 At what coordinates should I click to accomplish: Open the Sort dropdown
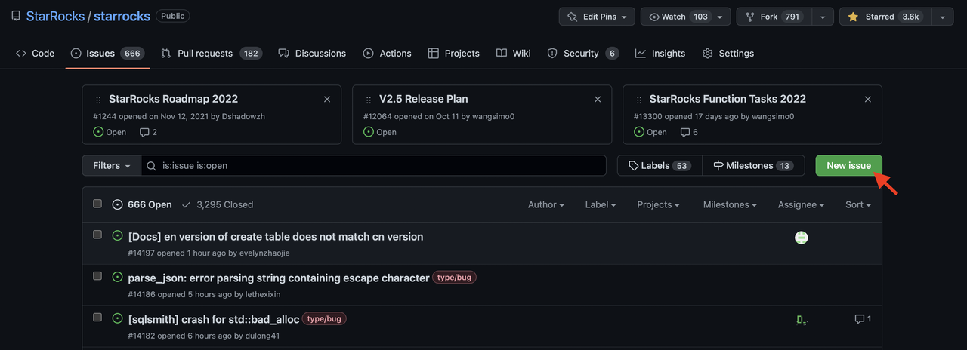(858, 204)
